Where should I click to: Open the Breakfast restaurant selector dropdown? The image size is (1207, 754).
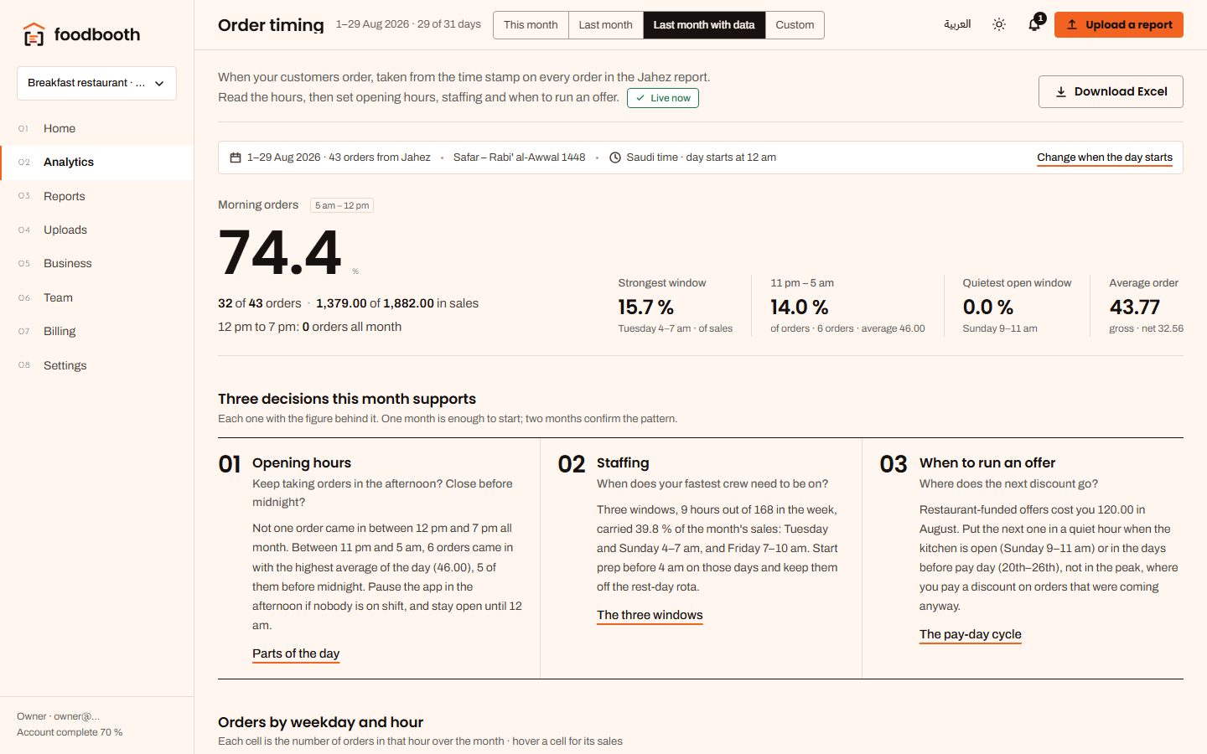pos(96,83)
